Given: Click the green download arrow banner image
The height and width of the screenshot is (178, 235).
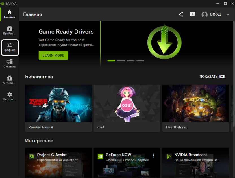Looking at the screenshot, I should pyautogui.click(x=164, y=42).
